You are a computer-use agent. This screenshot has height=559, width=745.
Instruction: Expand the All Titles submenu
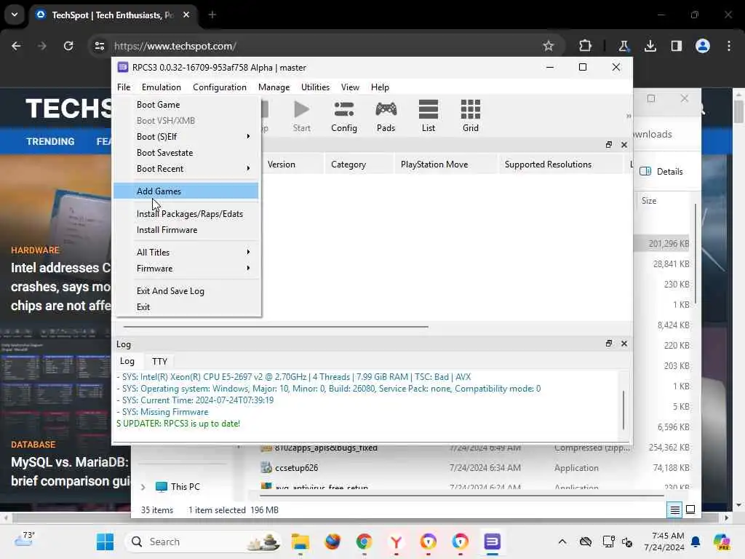point(186,253)
